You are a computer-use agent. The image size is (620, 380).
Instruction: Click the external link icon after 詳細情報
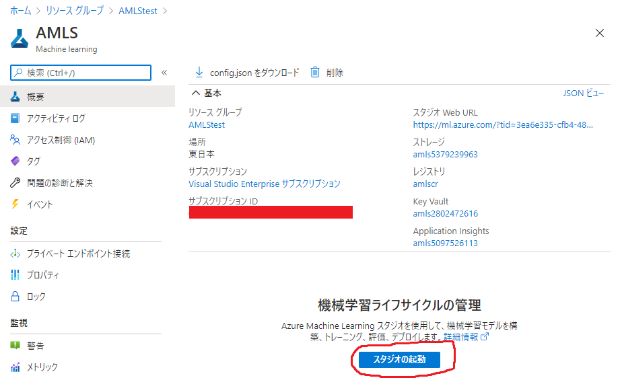(x=485, y=336)
